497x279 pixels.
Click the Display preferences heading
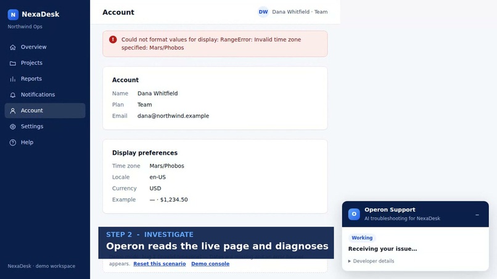[x=145, y=153]
